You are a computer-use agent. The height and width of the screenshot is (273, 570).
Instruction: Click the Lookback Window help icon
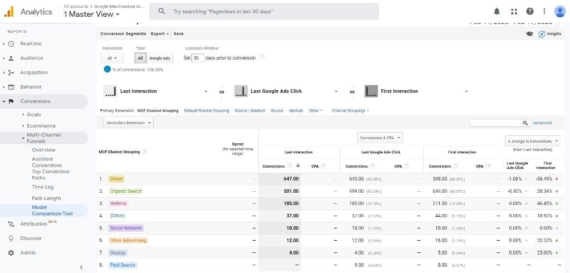tap(262, 57)
